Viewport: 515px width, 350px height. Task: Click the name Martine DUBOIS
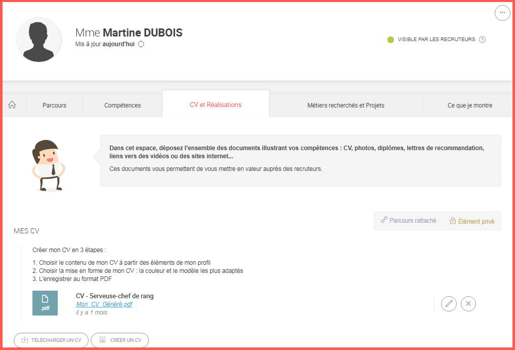pyautogui.click(x=142, y=32)
